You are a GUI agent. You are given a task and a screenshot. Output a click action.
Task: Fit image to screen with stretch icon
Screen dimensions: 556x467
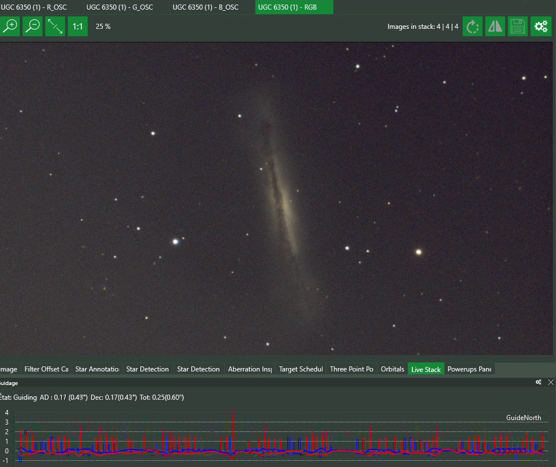[55, 26]
